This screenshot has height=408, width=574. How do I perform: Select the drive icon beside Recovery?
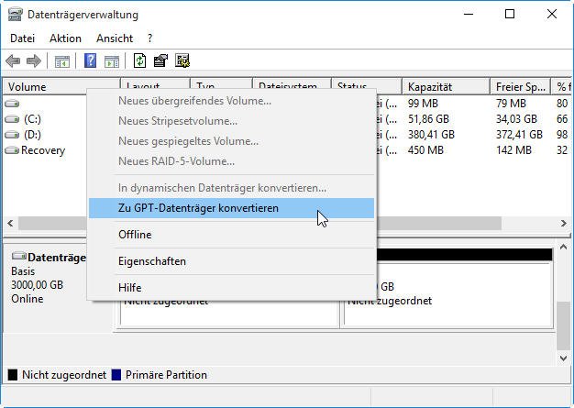coord(12,150)
